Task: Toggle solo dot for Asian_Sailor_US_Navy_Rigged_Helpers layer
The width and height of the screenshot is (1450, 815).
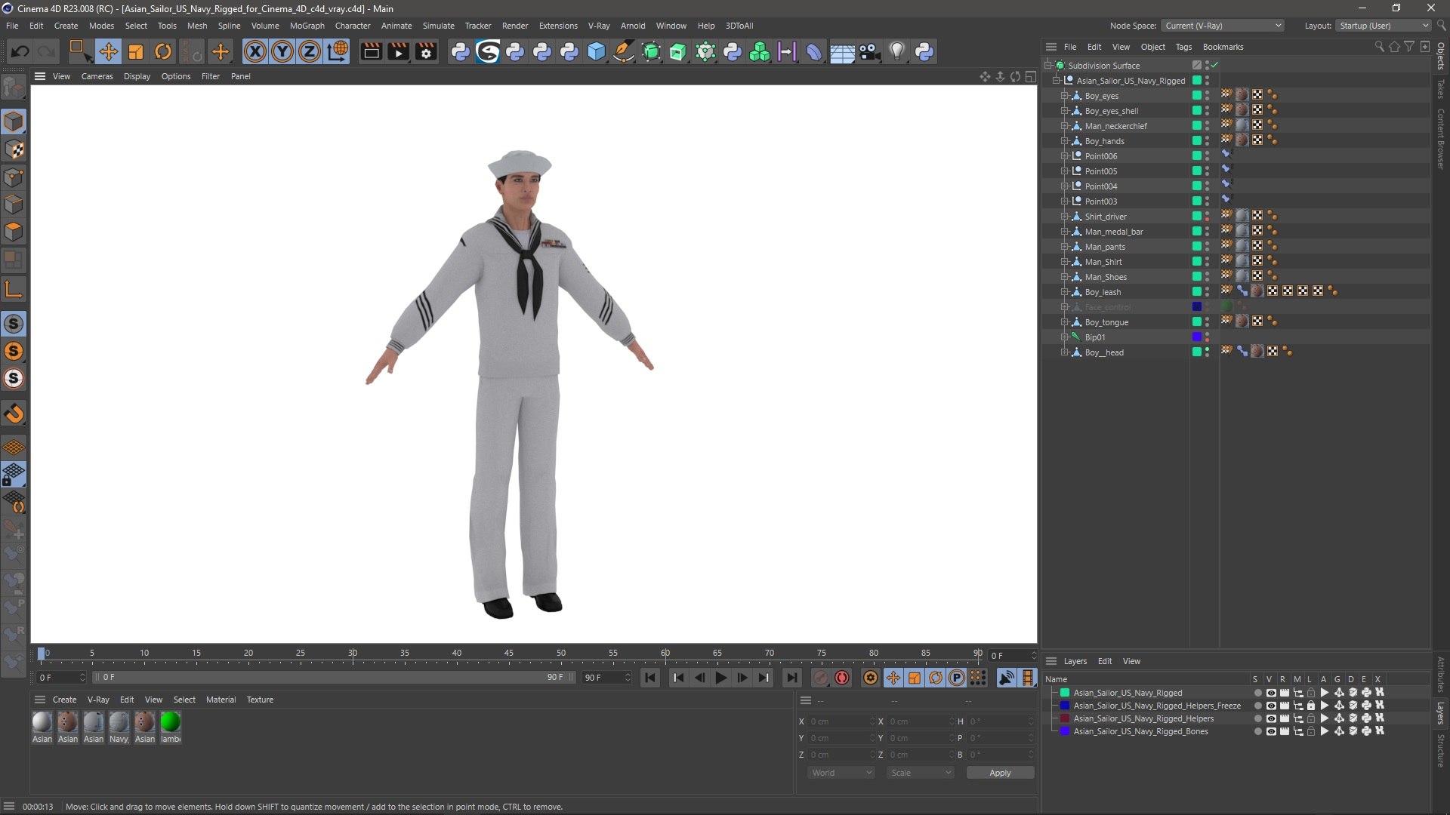Action: pos(1257,718)
